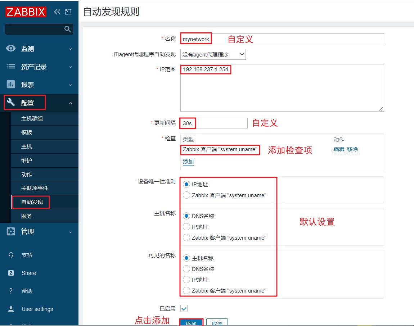Click the 名称 input field
This screenshot has height=326, width=414.
point(282,39)
